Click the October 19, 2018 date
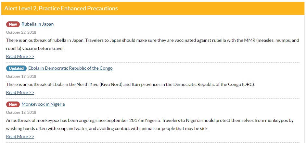 coord(21,77)
